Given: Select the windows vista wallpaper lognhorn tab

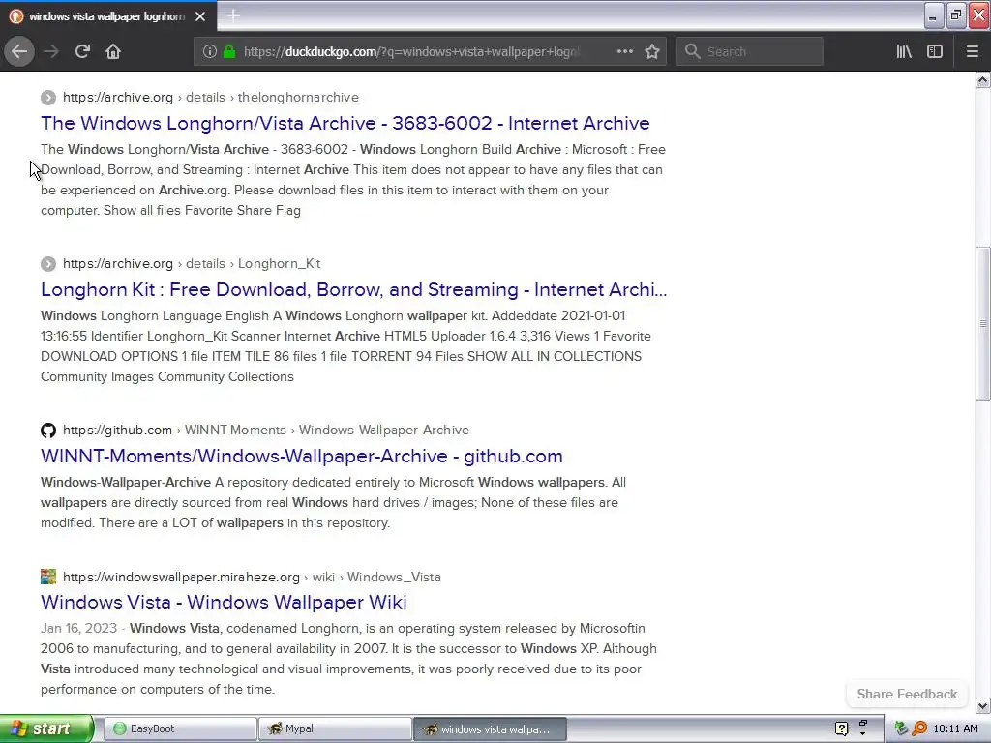Looking at the screenshot, I should (108, 16).
